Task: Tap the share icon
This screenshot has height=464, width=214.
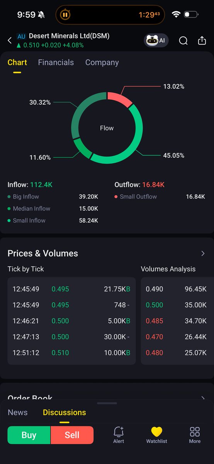Action: [x=202, y=41]
